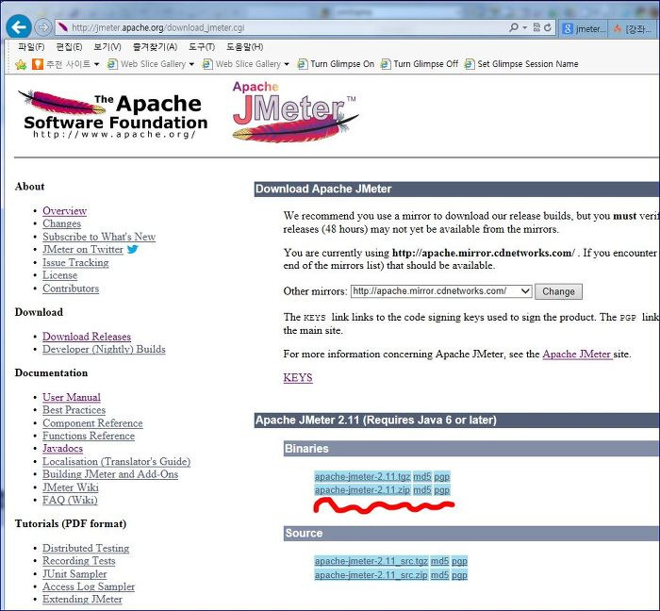Open the 파일(F) menu
The image size is (660, 611).
point(31,47)
